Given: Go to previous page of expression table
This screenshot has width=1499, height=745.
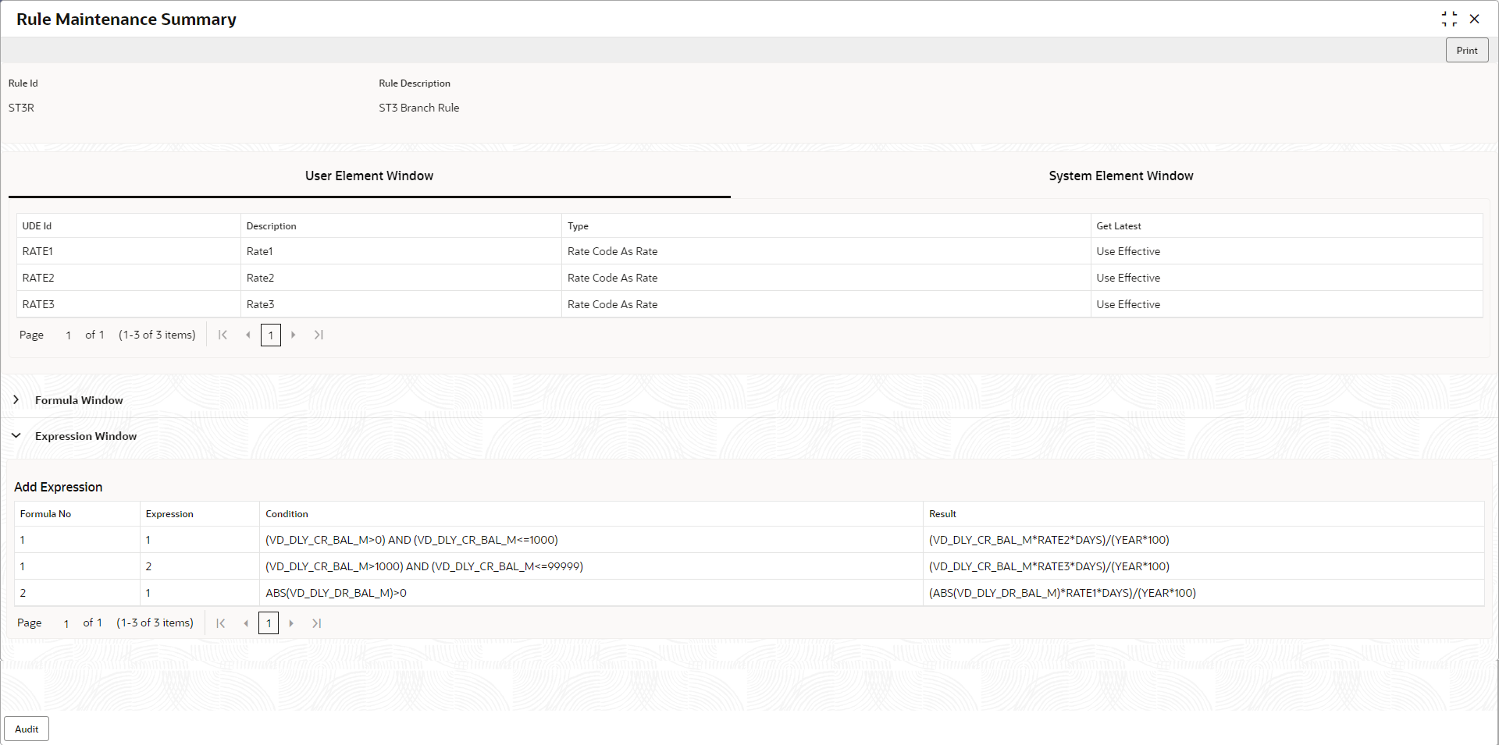Looking at the screenshot, I should 246,623.
